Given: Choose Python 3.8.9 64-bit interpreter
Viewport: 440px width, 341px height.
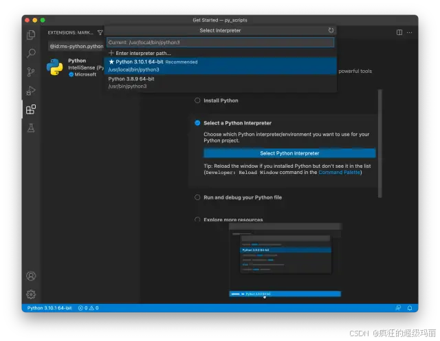Looking at the screenshot, I should pyautogui.click(x=220, y=82).
